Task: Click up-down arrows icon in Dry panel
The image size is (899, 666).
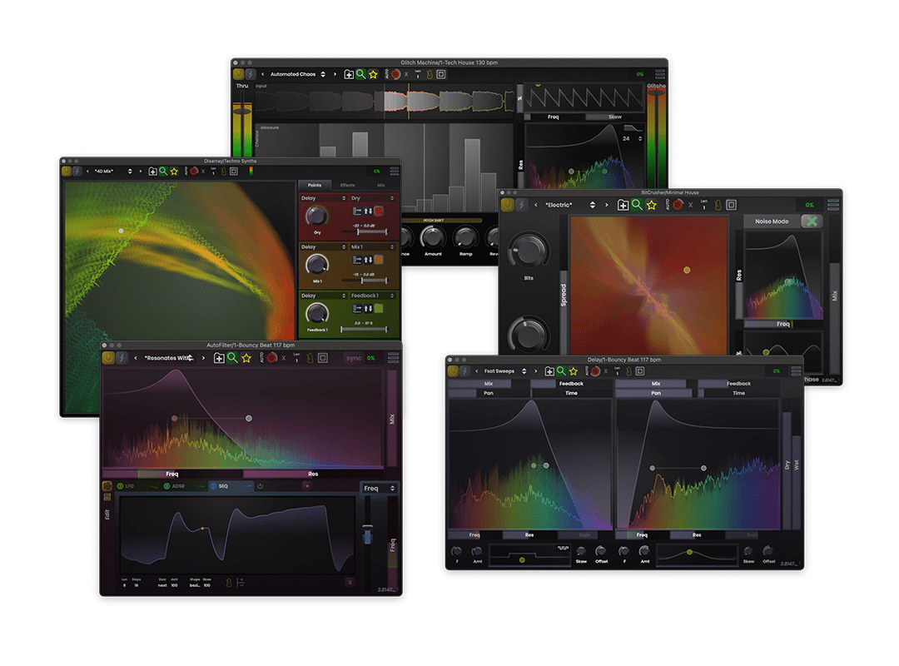Action: pyautogui.click(x=368, y=211)
